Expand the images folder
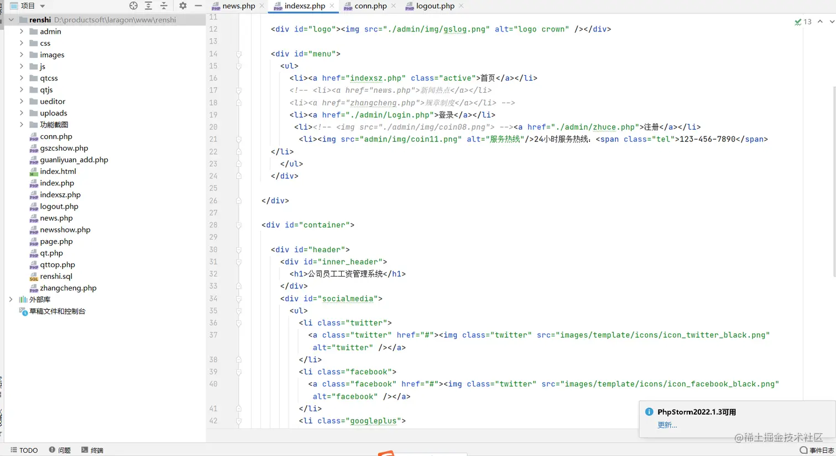836x456 pixels. [x=22, y=55]
